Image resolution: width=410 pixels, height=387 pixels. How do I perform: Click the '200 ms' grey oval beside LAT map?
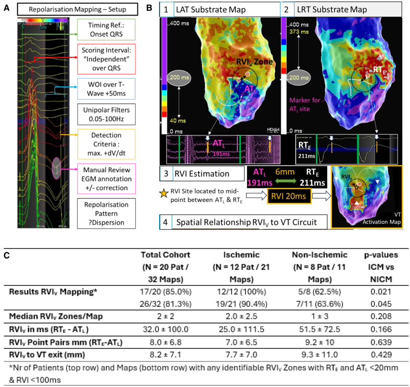click(179, 78)
